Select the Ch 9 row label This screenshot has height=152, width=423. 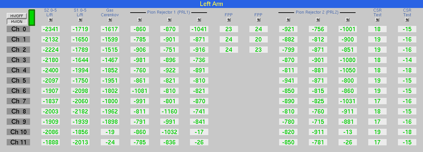tap(18, 122)
